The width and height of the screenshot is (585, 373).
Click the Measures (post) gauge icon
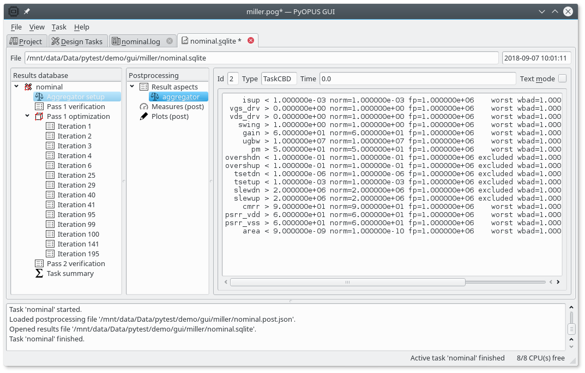(x=144, y=106)
